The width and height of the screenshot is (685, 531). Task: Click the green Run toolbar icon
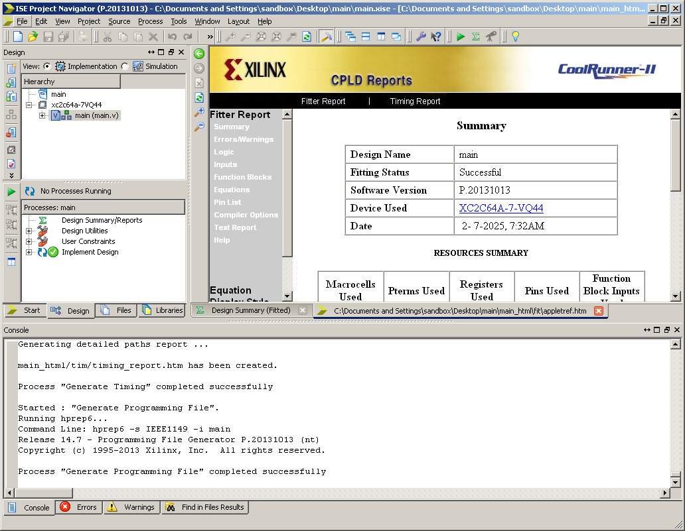(x=461, y=36)
